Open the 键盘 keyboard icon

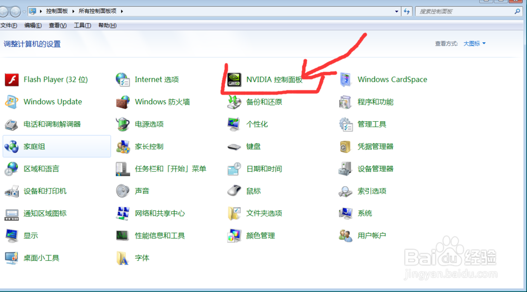(234, 147)
